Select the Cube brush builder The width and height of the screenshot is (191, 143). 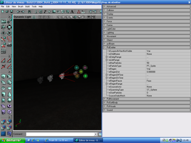(3, 76)
